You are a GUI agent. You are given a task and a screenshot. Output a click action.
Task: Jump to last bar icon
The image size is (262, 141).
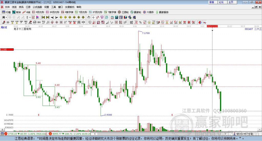48,17
